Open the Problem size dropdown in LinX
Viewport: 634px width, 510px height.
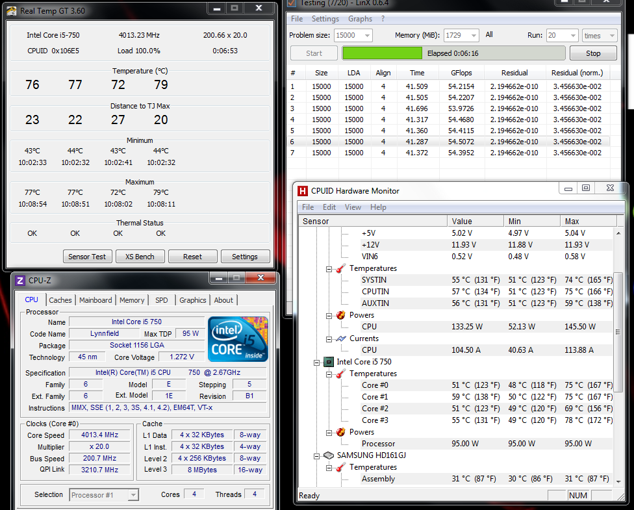tap(366, 36)
